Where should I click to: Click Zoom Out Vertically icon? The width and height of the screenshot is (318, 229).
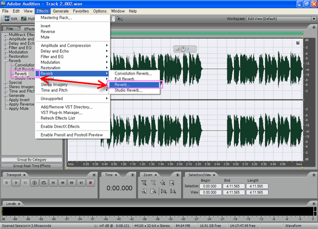(x=173, y=191)
